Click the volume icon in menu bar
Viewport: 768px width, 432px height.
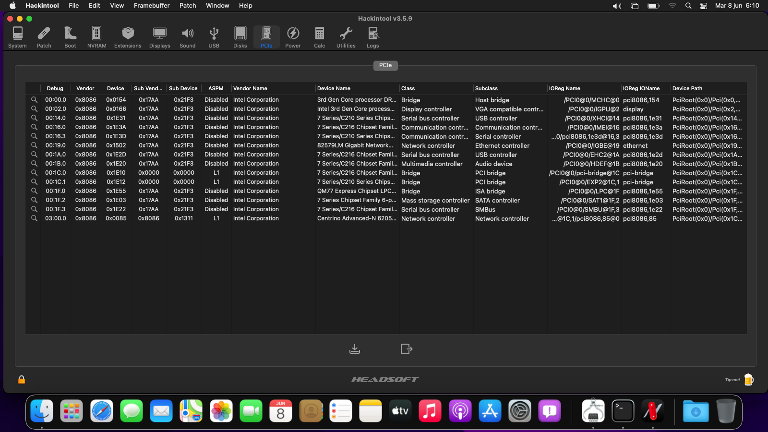pyautogui.click(x=617, y=6)
